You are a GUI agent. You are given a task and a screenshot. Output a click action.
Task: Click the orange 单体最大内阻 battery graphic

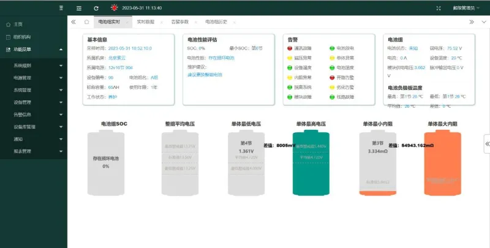(x=442, y=163)
